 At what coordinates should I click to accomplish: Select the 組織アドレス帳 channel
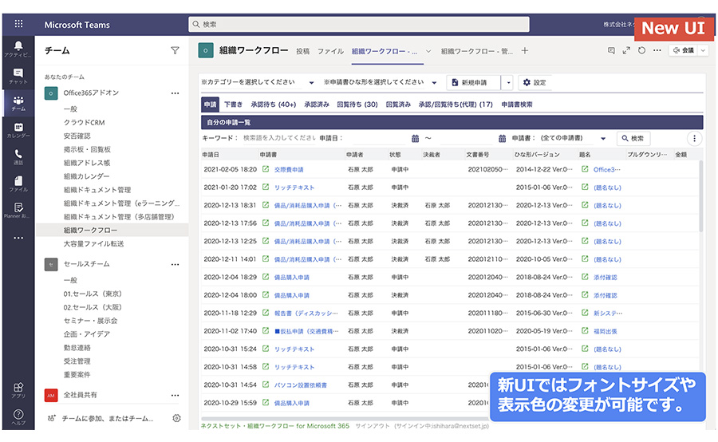(x=87, y=163)
